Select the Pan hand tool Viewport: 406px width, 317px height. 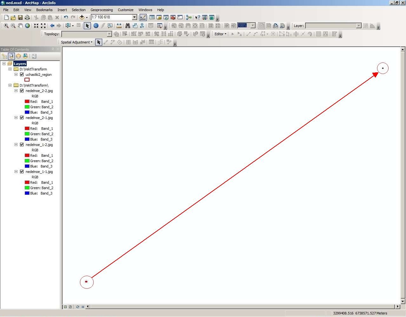[20, 26]
